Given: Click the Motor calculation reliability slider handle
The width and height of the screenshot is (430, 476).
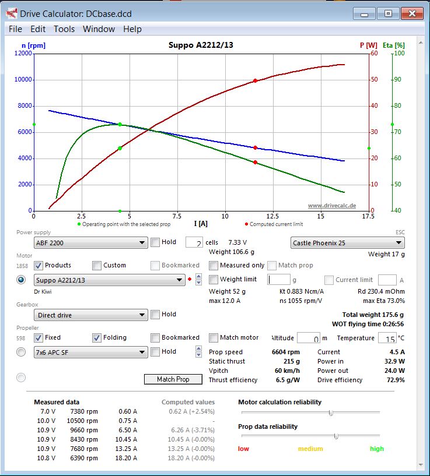Looking at the screenshot, I should [331, 413].
